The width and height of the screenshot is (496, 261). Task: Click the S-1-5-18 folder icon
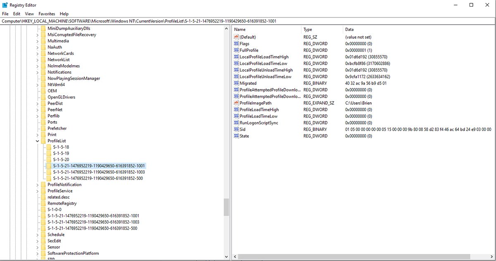point(49,147)
